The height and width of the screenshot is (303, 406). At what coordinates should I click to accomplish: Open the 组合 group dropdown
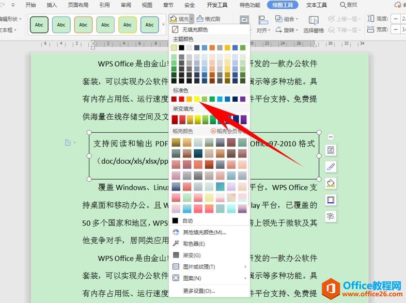286,19
